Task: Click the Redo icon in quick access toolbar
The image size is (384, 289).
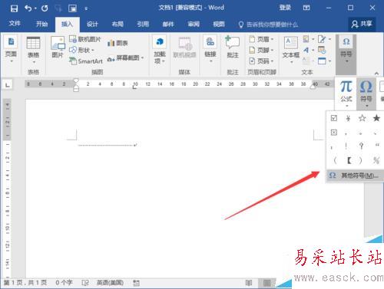Action: [x=45, y=8]
